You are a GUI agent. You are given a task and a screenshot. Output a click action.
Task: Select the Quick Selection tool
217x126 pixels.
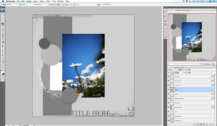[x=2, y=21]
